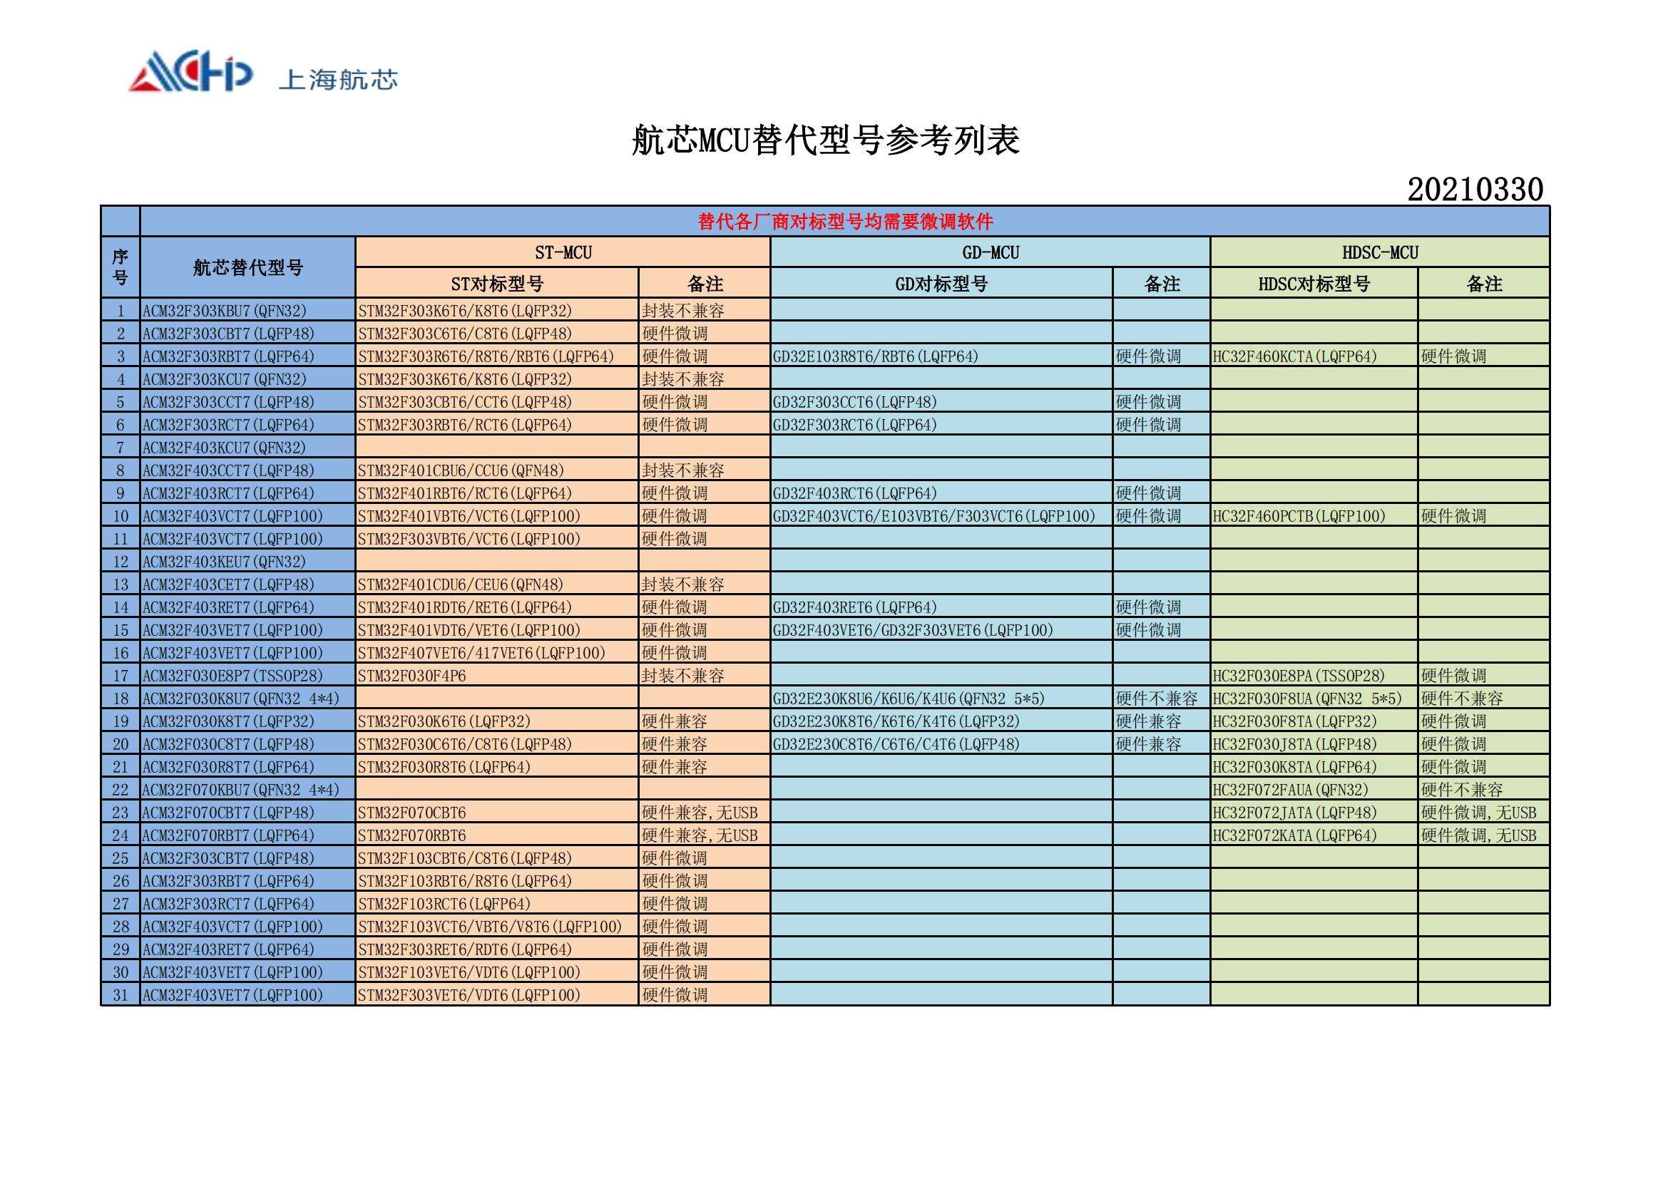
Task: Select cell HC32F072JATA(LQFP48)
Action: pos(1314,813)
